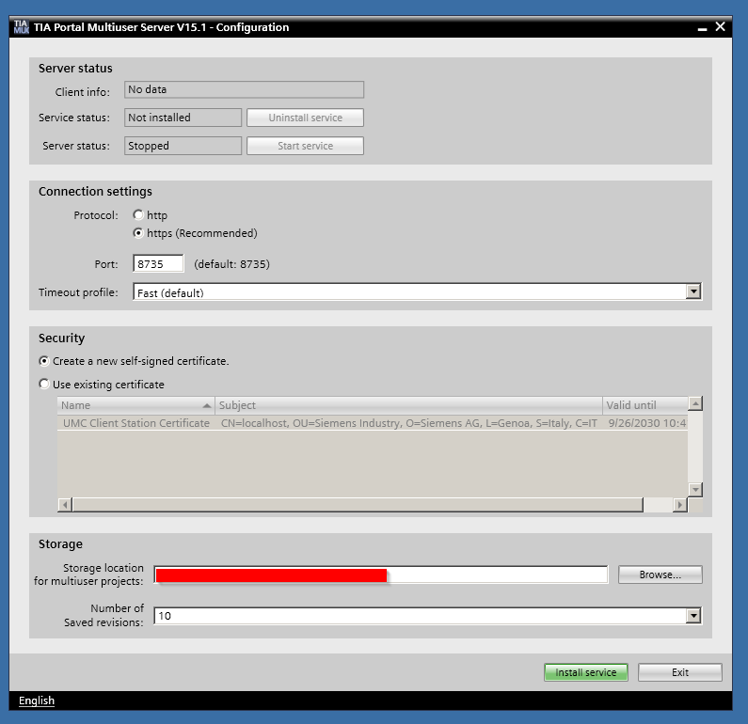
Task: Select https (Recommended) protocol option
Action: (x=138, y=233)
